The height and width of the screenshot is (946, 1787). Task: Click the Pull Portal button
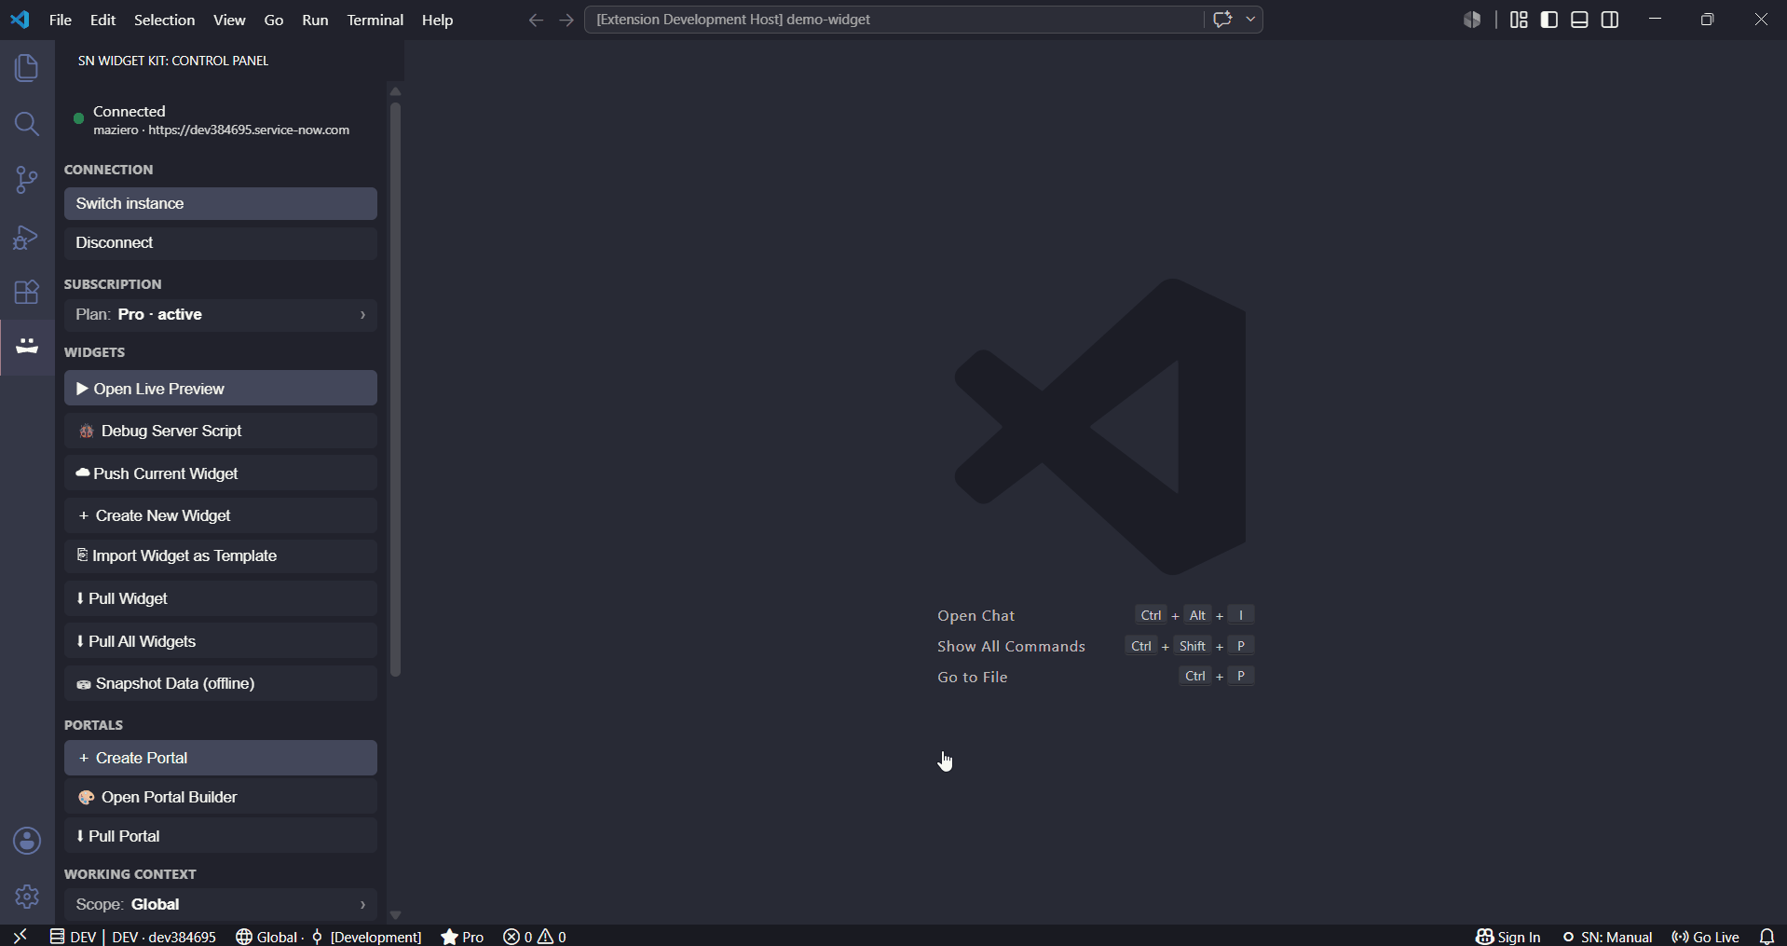click(x=221, y=836)
